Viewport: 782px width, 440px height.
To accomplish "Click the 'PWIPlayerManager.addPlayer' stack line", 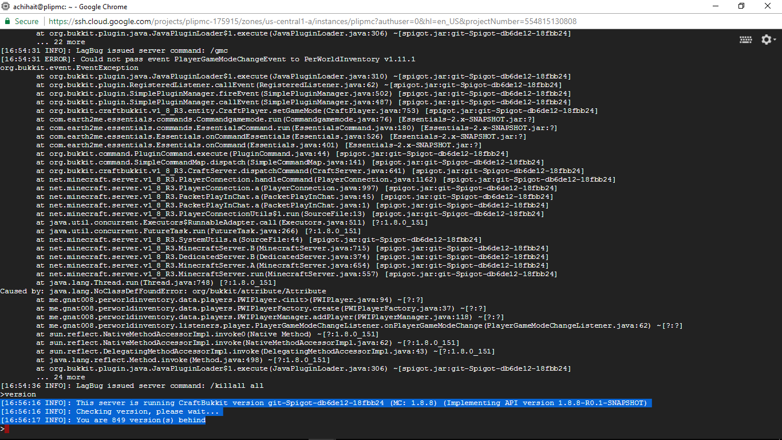I will tap(270, 317).
